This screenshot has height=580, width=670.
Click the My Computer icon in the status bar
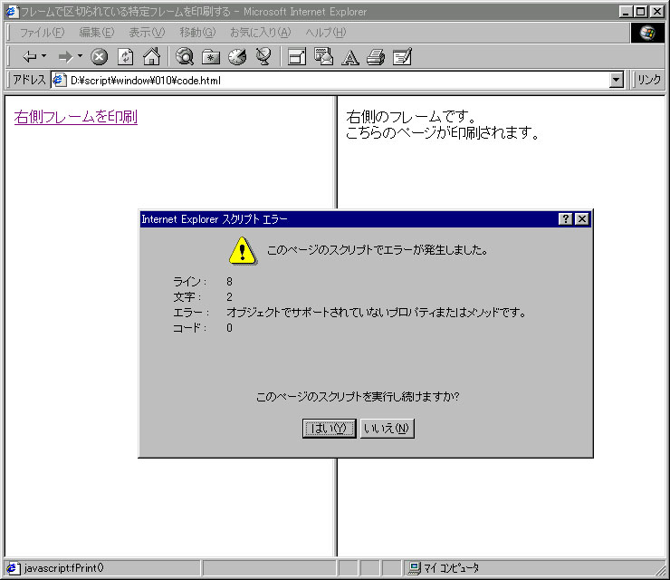(x=414, y=568)
